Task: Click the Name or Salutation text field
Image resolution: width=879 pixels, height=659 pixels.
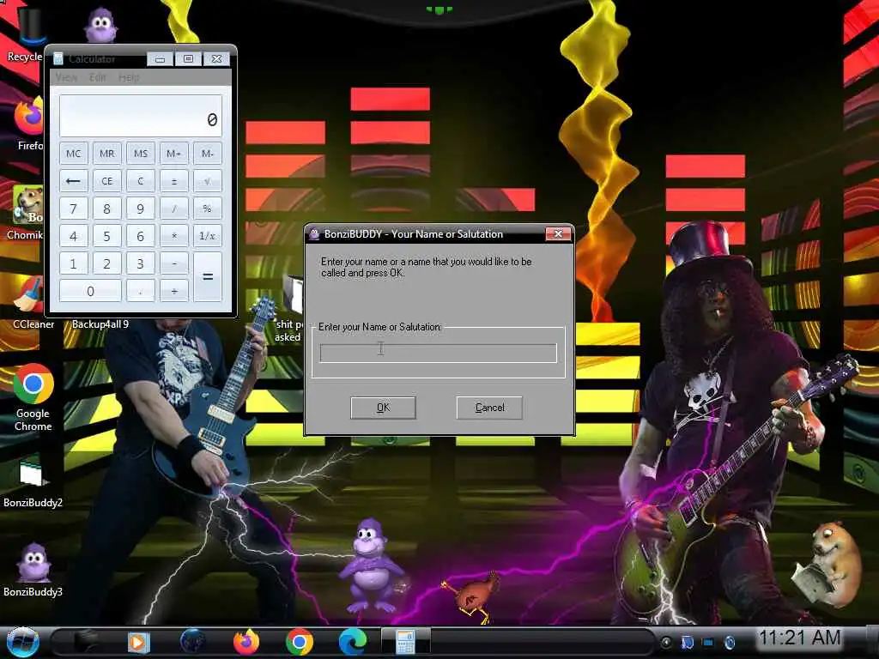Action: point(438,353)
